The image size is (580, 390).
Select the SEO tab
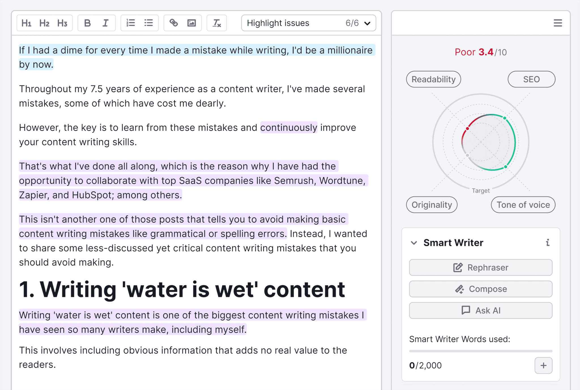530,79
